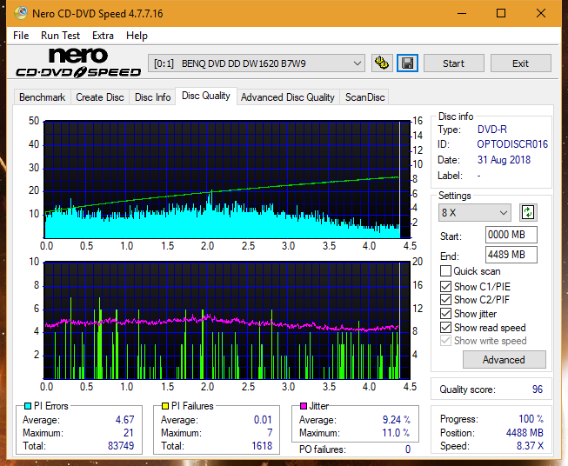Click the PI Errors maximum 21
Viewport: 568px width, 466px height.
tap(128, 432)
